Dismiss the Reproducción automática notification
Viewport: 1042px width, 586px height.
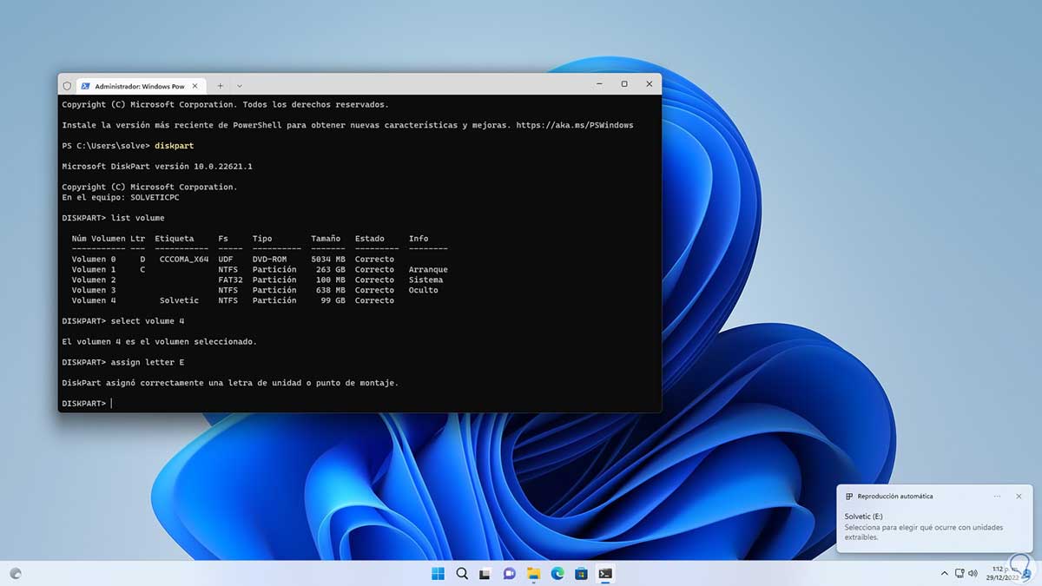coord(1019,496)
